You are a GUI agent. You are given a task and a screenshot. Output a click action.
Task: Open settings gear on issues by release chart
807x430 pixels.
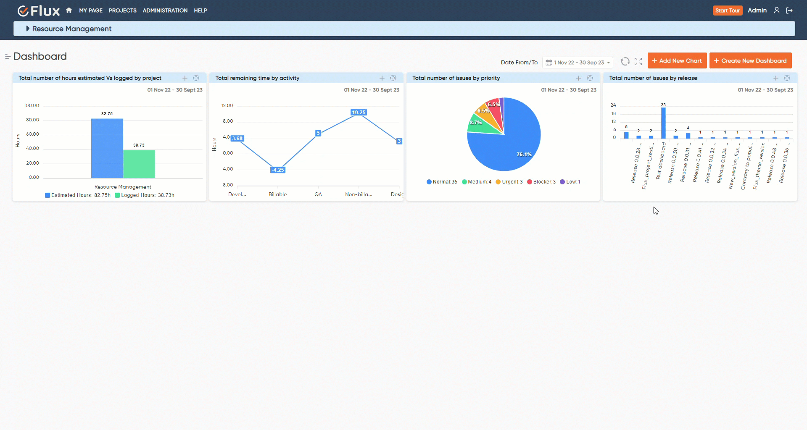coord(787,78)
